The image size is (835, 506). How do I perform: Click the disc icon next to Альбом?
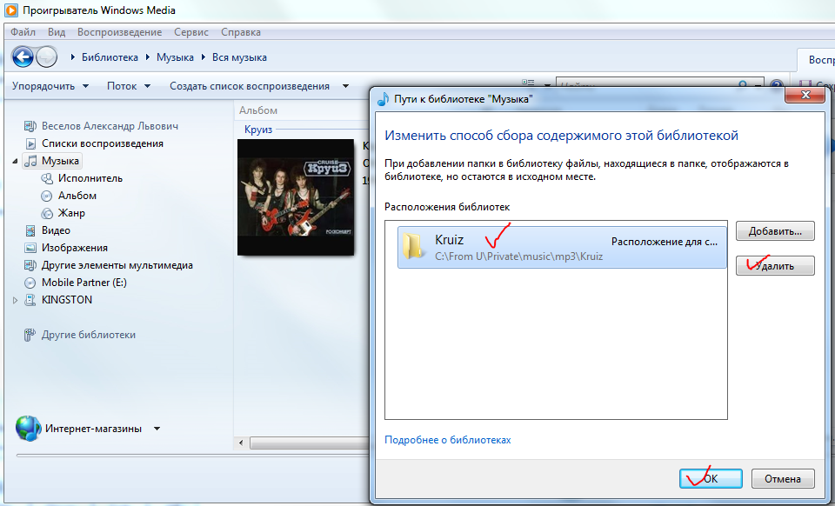pos(47,196)
